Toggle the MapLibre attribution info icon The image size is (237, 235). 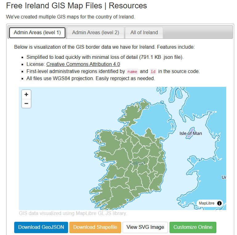[219, 203]
